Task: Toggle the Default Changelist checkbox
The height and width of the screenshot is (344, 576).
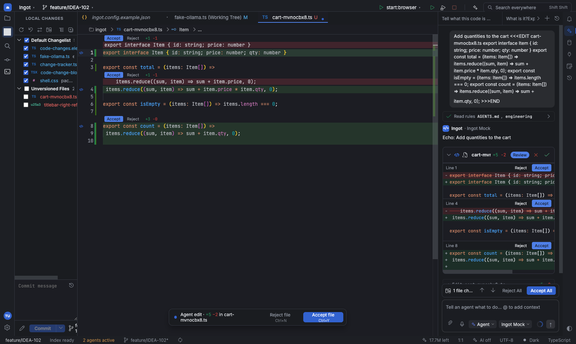Action: pos(27,40)
